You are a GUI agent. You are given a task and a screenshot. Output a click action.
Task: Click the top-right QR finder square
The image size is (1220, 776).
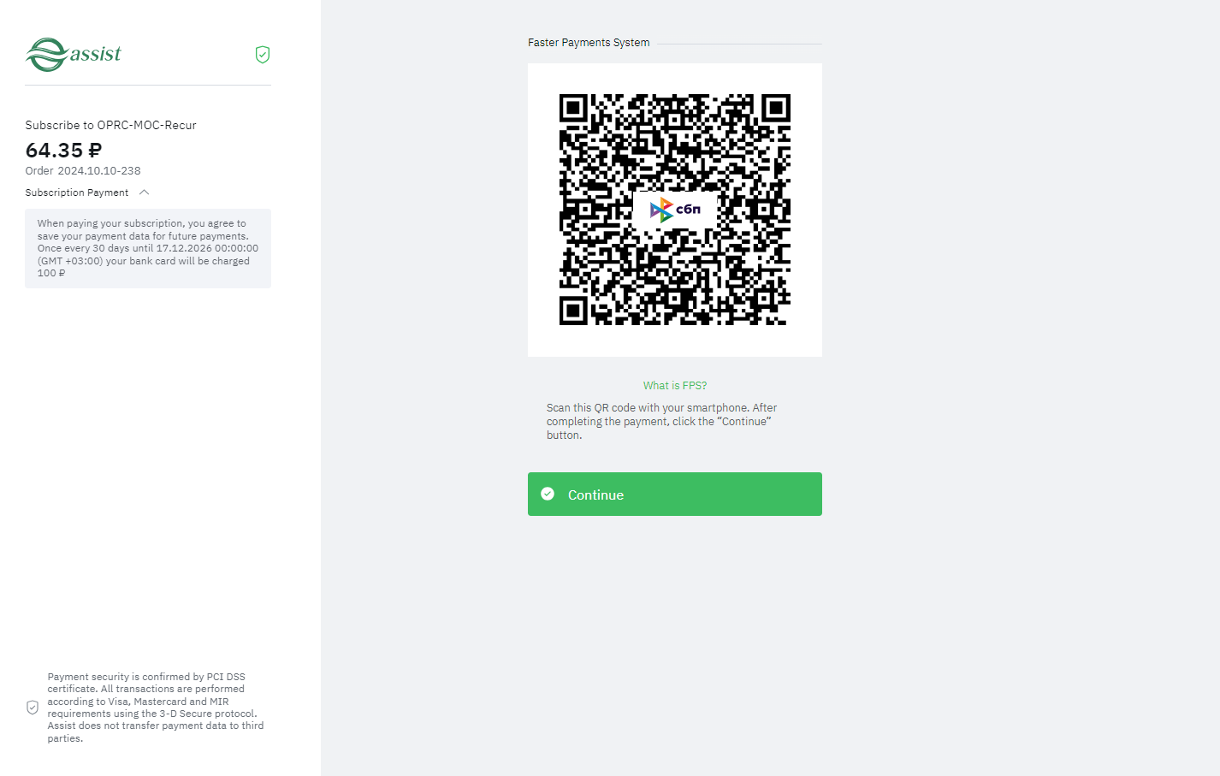pos(775,109)
